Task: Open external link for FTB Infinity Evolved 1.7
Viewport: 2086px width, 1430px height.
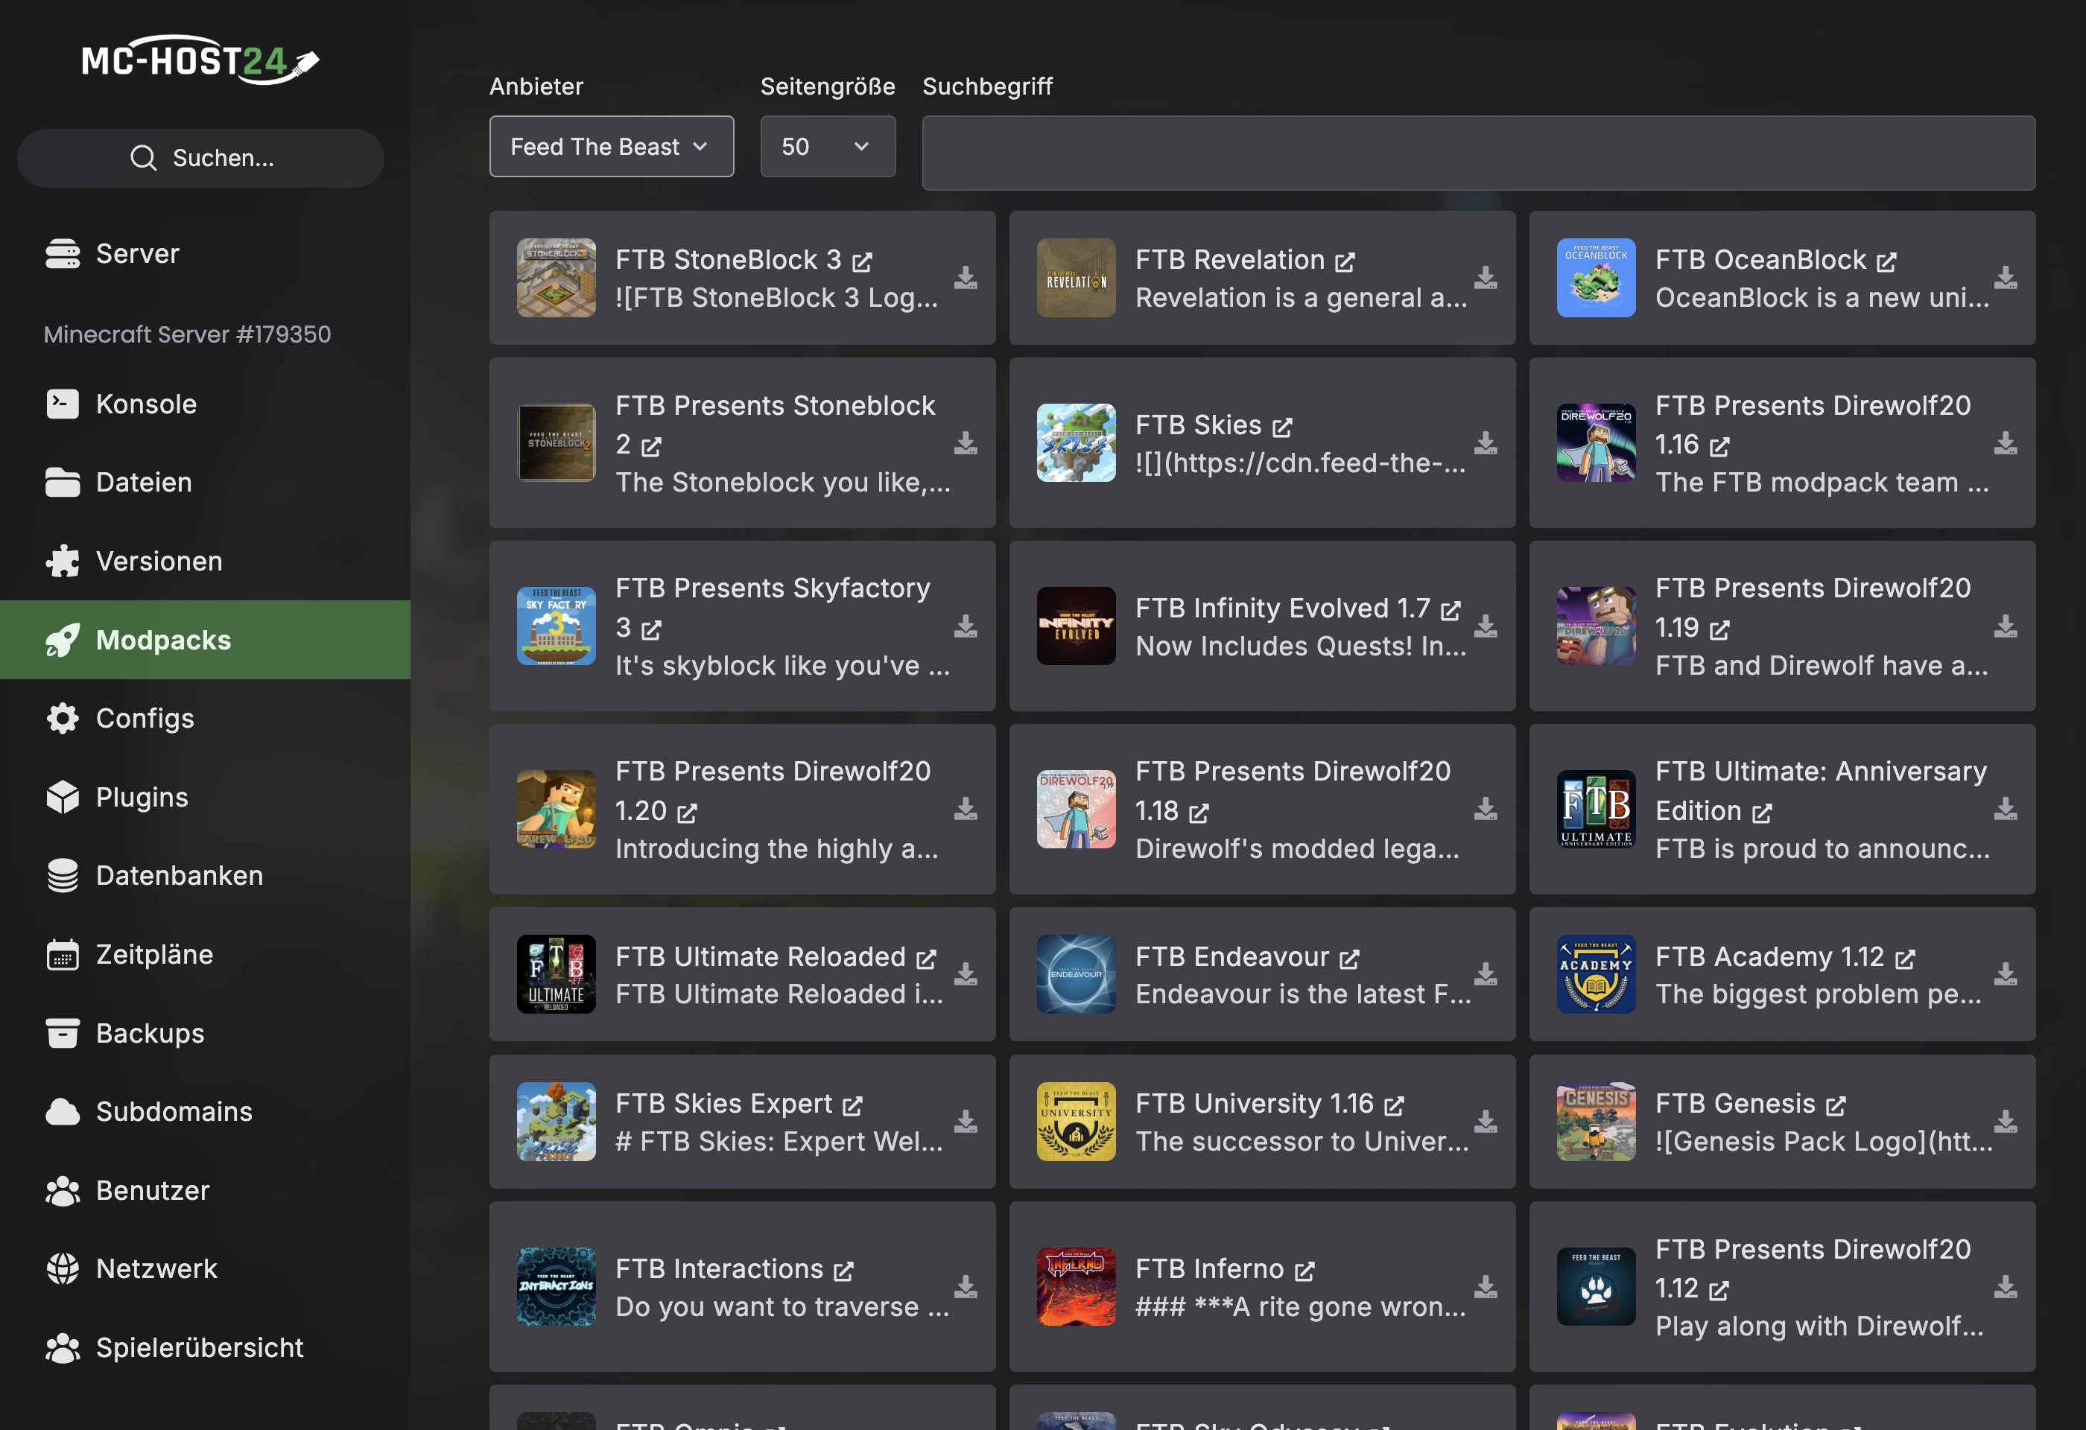Action: click(x=1451, y=610)
